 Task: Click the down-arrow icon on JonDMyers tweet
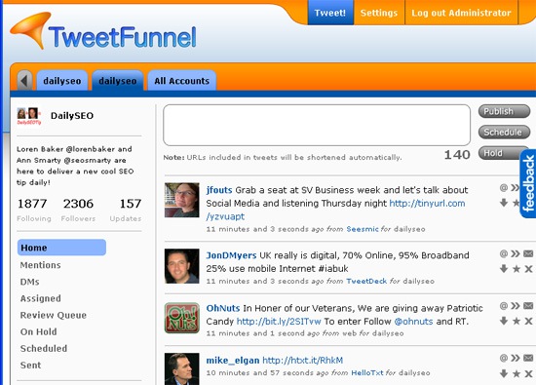tap(504, 268)
